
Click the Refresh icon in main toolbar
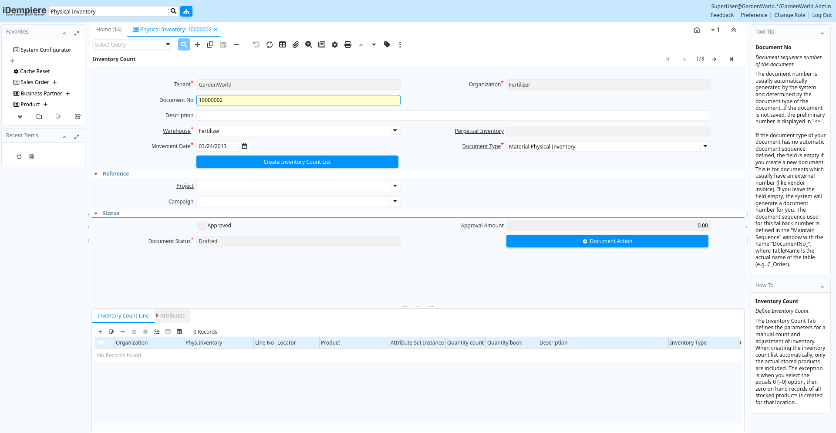[x=270, y=44]
